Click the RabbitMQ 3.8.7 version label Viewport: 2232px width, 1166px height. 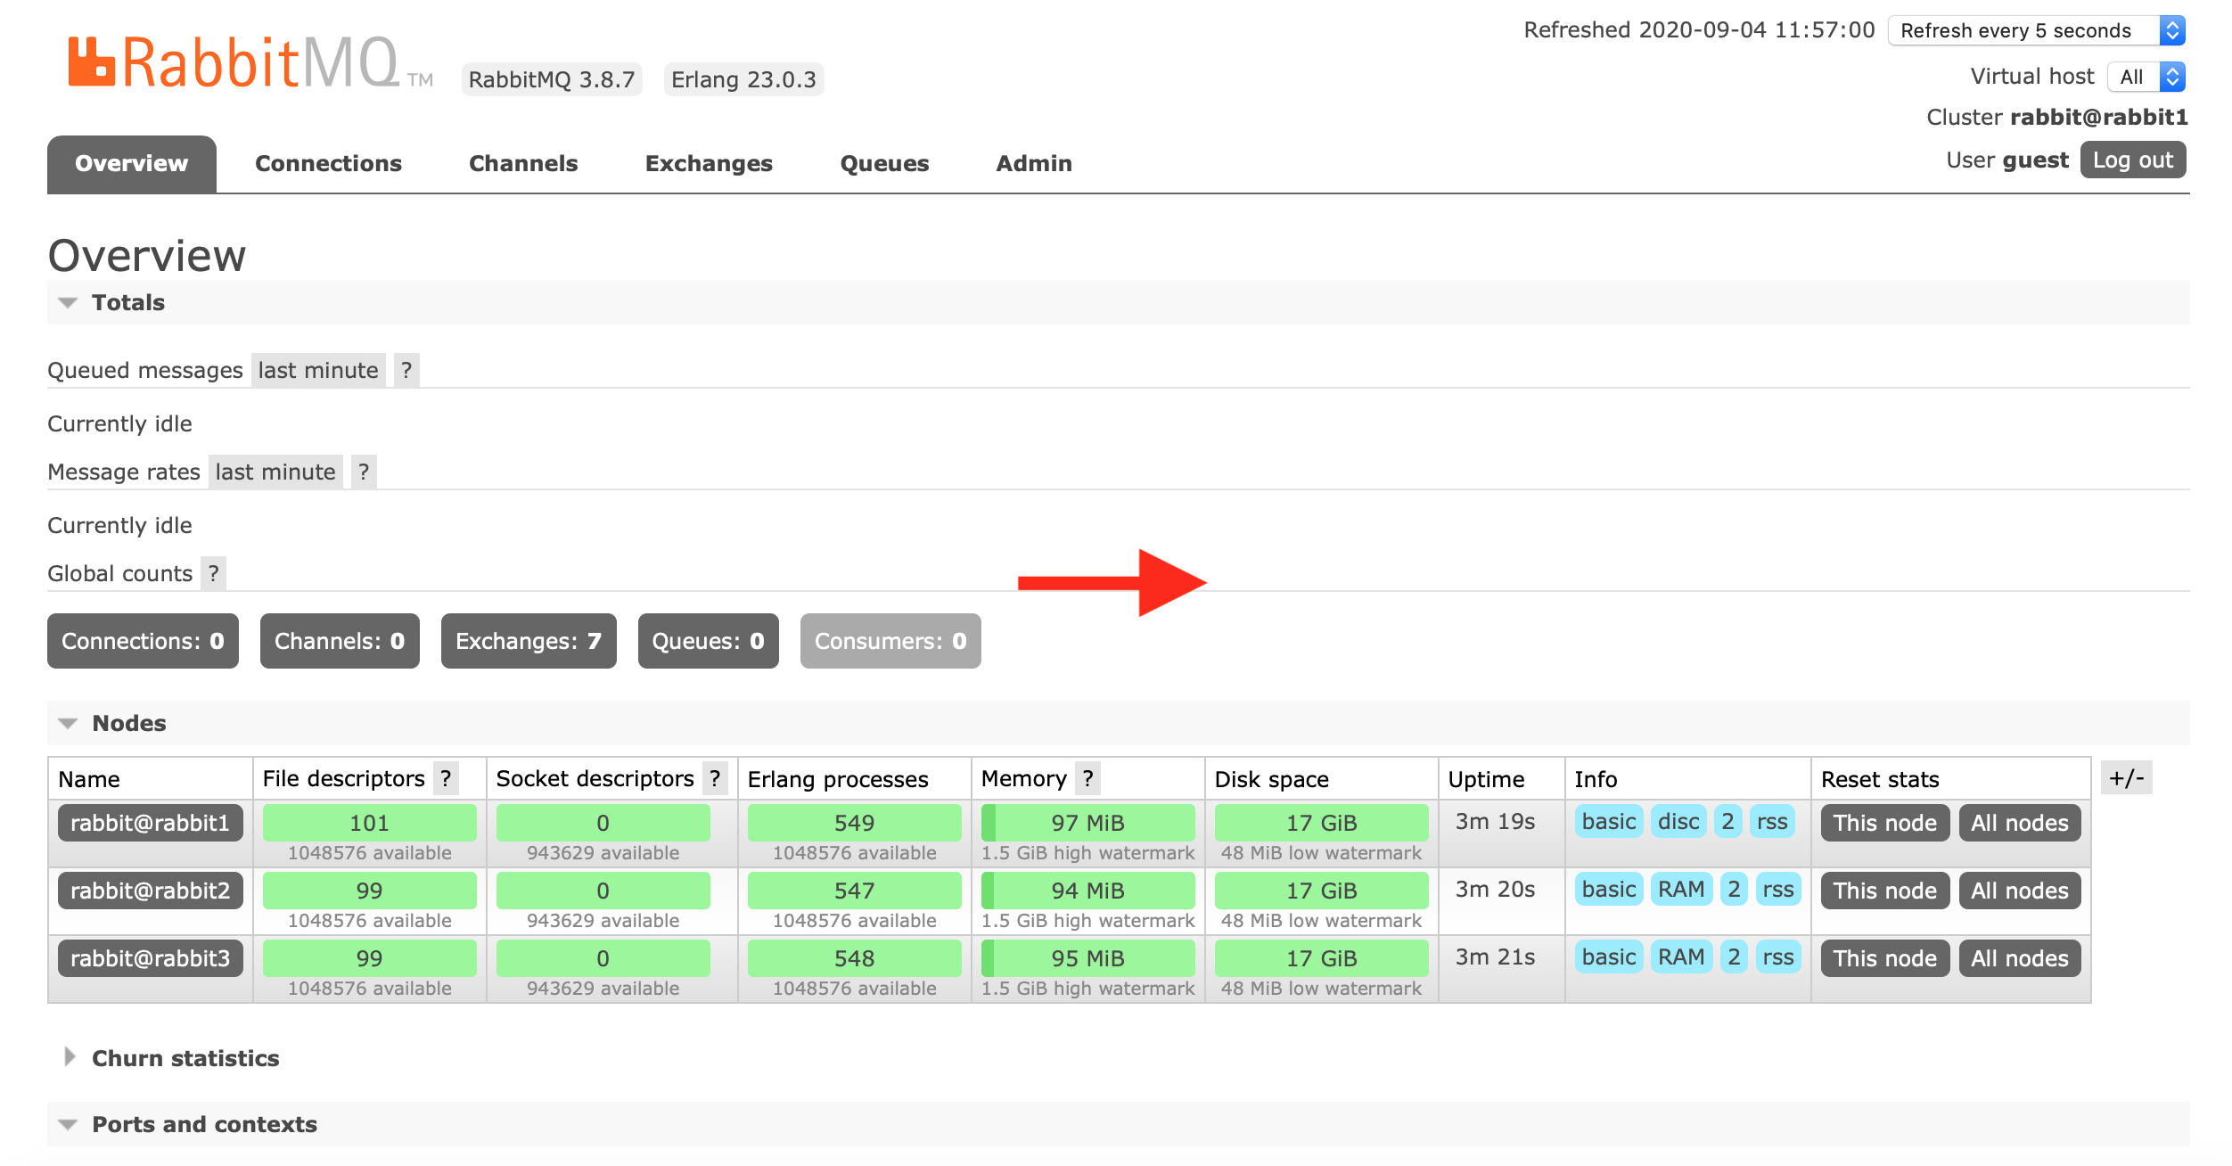[552, 79]
